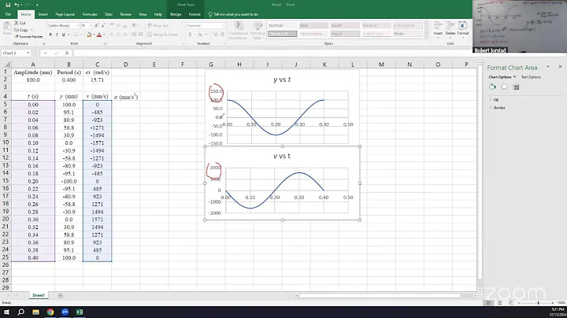Apply the Note cell style
The image size is (567, 318).
point(408,34)
